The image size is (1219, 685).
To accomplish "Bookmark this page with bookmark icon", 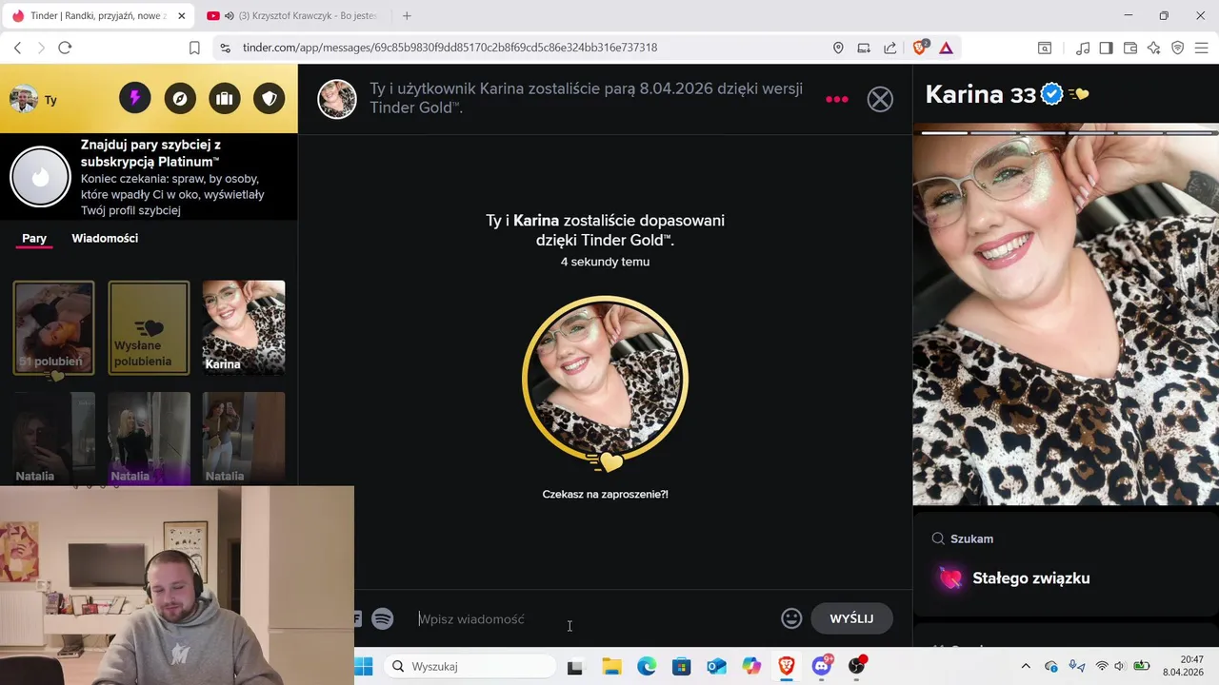I will coord(194,48).
